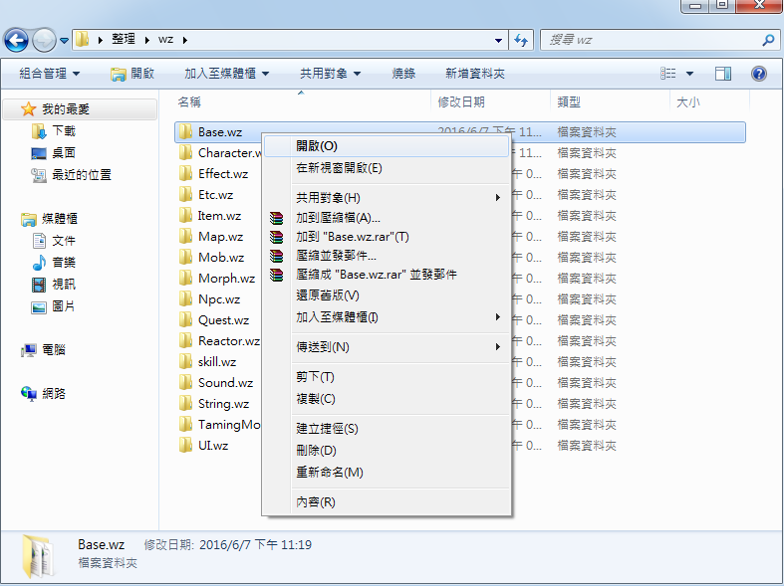Select the Effect.wz folder icon
This screenshot has width=784, height=586.
[x=185, y=174]
